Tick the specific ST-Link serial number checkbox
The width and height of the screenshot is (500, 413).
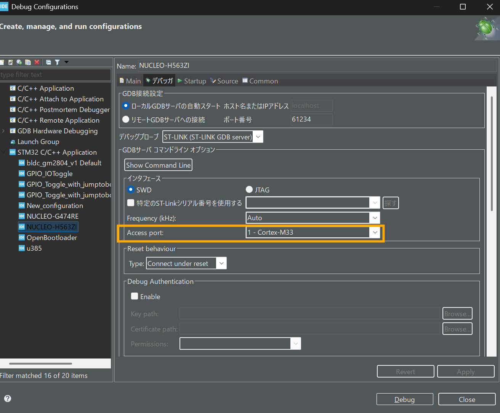point(131,203)
